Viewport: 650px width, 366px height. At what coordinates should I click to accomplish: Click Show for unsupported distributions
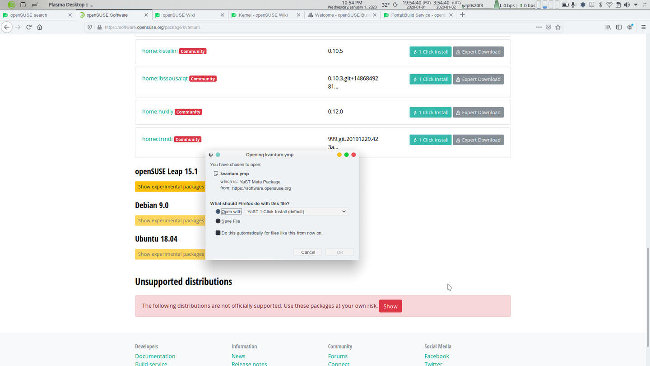click(x=390, y=306)
